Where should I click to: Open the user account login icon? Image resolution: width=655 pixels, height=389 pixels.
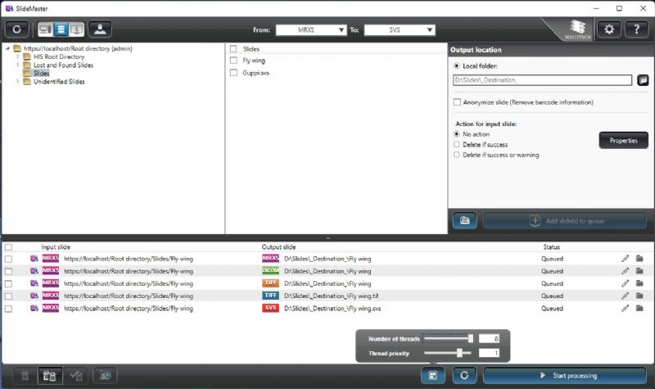pyautogui.click(x=100, y=29)
